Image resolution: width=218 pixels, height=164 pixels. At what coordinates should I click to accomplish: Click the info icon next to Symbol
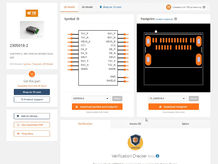[78, 19]
